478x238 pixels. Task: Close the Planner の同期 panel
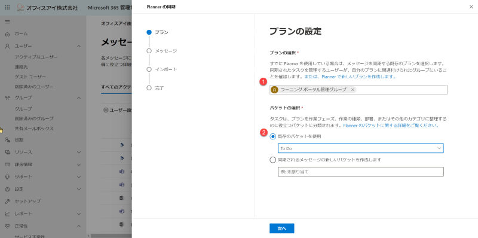[x=471, y=7]
